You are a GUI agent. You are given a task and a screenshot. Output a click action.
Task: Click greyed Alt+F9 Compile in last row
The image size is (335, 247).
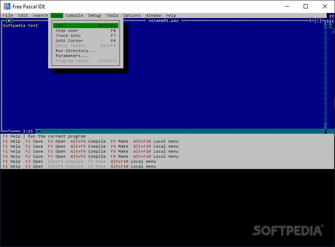pyautogui.click(x=65, y=166)
